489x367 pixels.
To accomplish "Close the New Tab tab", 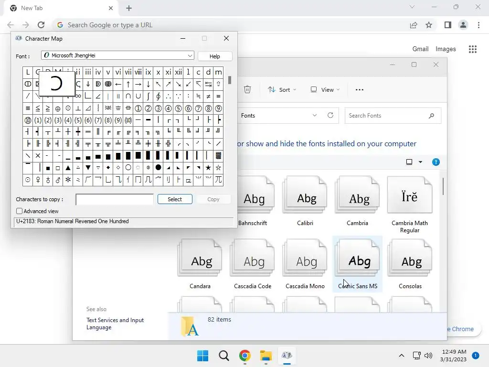I will pyautogui.click(x=111, y=8).
